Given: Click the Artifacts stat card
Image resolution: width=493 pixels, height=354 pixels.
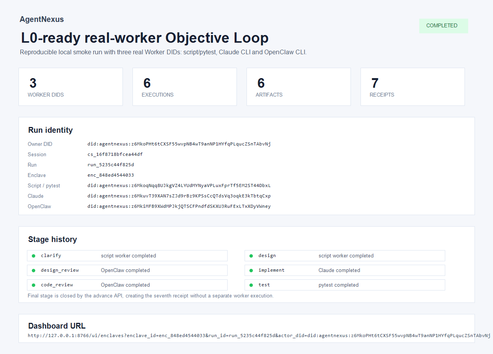Looking at the screenshot, I should (298, 87).
